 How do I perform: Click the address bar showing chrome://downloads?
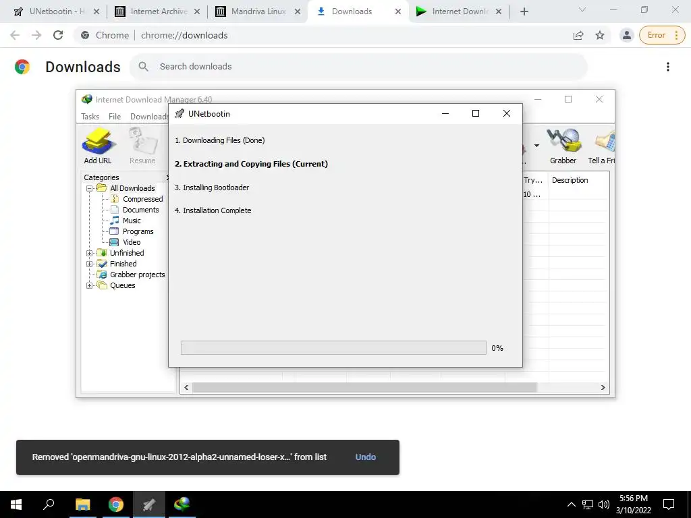click(184, 35)
